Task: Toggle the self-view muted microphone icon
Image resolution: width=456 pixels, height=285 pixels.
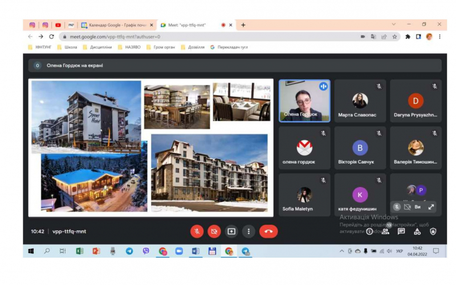Action: pyautogui.click(x=397, y=207)
